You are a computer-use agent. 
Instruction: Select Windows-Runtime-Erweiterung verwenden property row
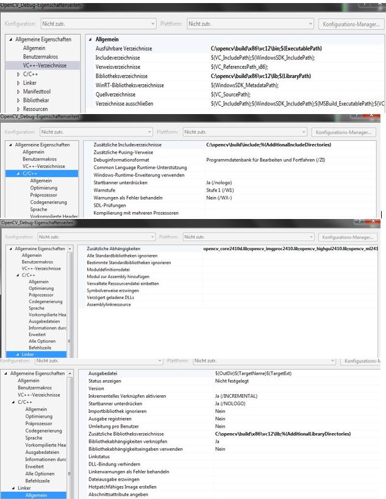point(230,175)
